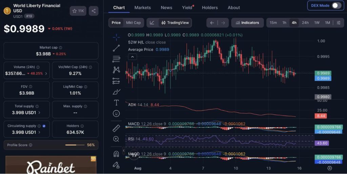Open the News tab
This screenshot has width=347, height=174.
point(166,7)
